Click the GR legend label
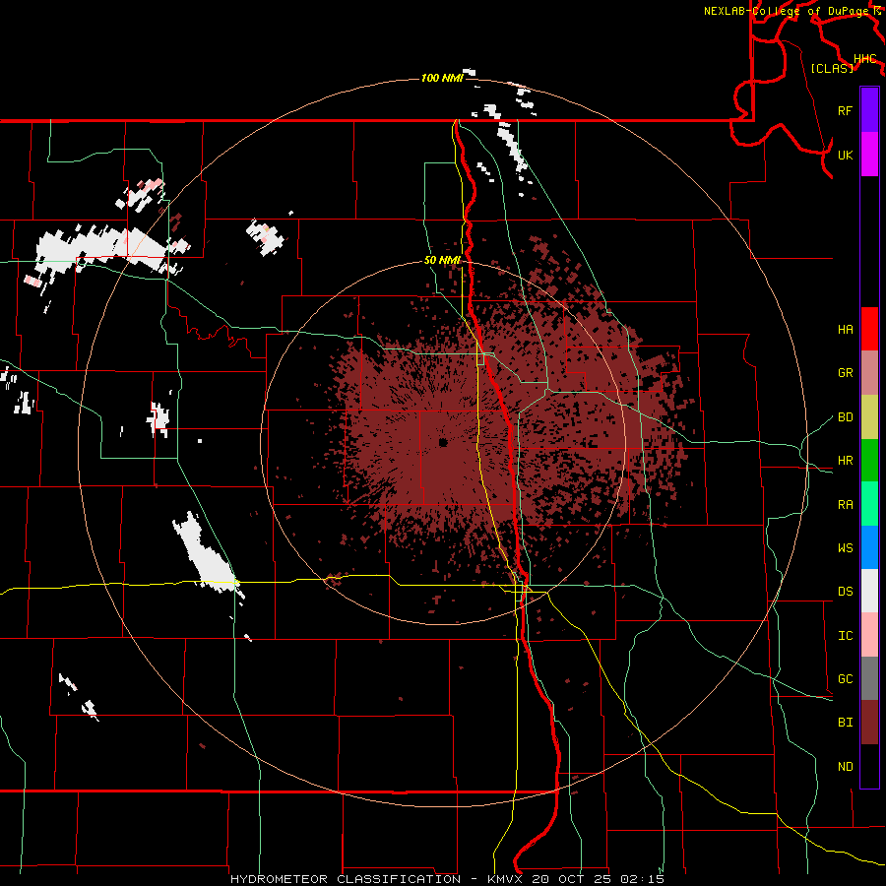This screenshot has width=886, height=886. tap(846, 373)
